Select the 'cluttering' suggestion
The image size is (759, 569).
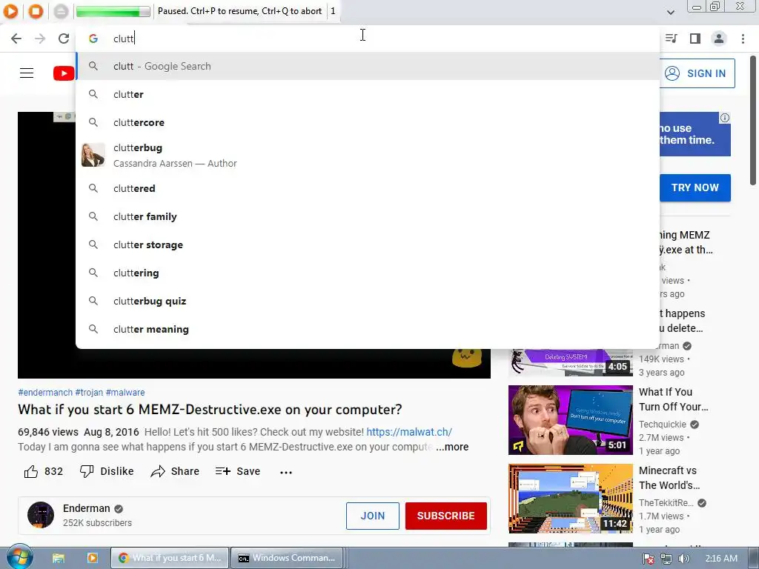(x=368, y=273)
